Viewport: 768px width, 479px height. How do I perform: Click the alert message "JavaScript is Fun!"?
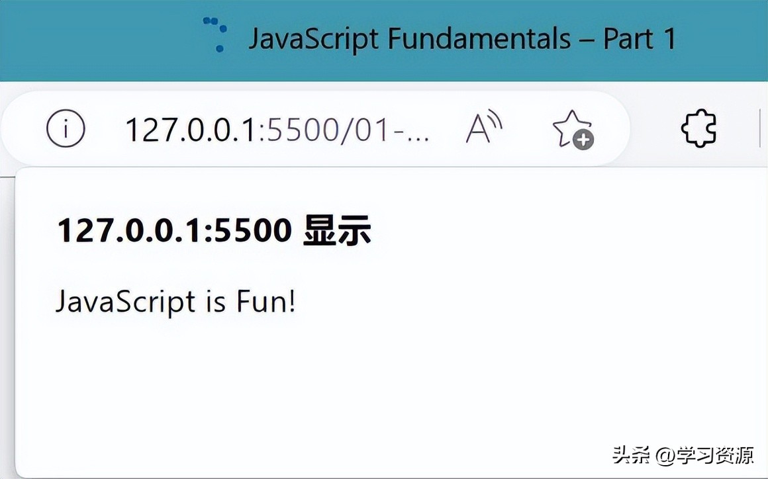click(x=175, y=302)
